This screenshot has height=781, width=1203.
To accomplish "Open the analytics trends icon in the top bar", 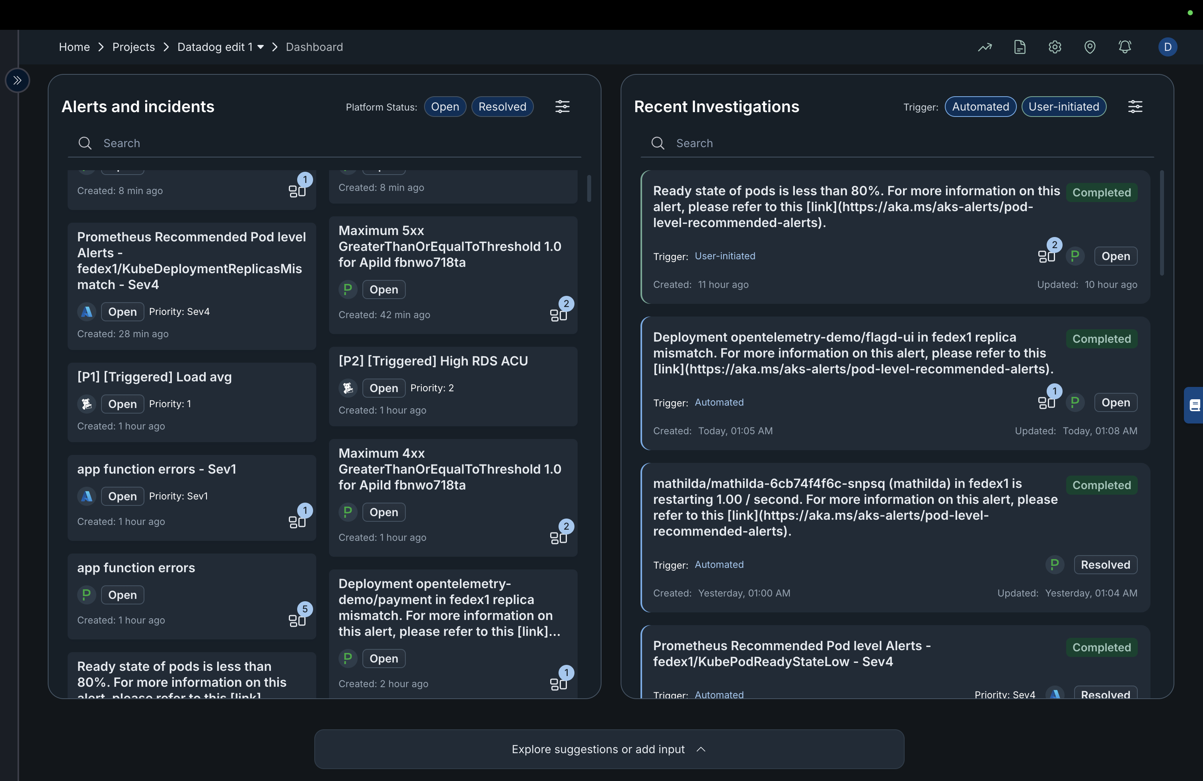I will tap(985, 47).
